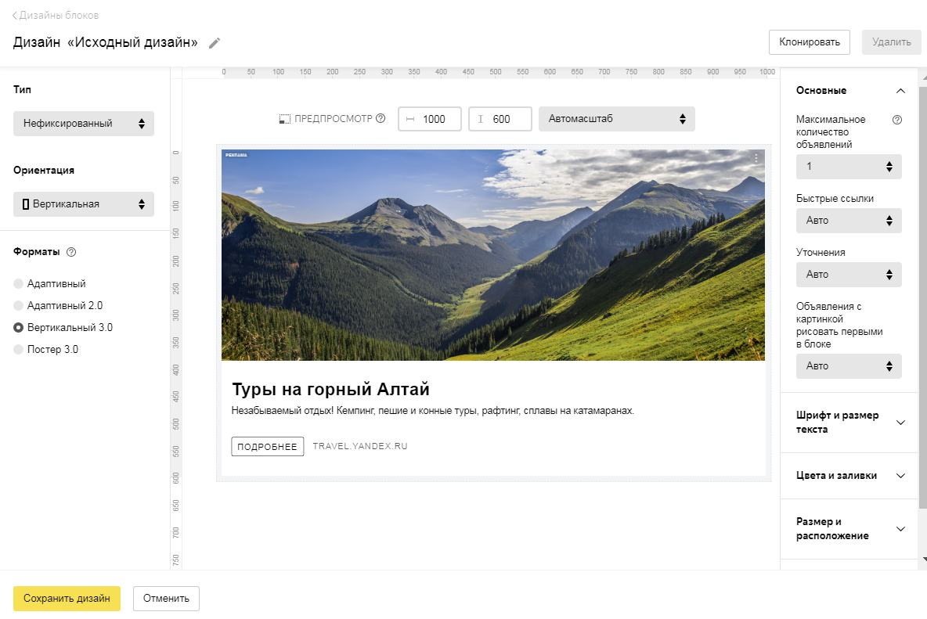Click help icon for Максимальное количество объявлений
Screen dimensions: 927x619
coord(897,120)
